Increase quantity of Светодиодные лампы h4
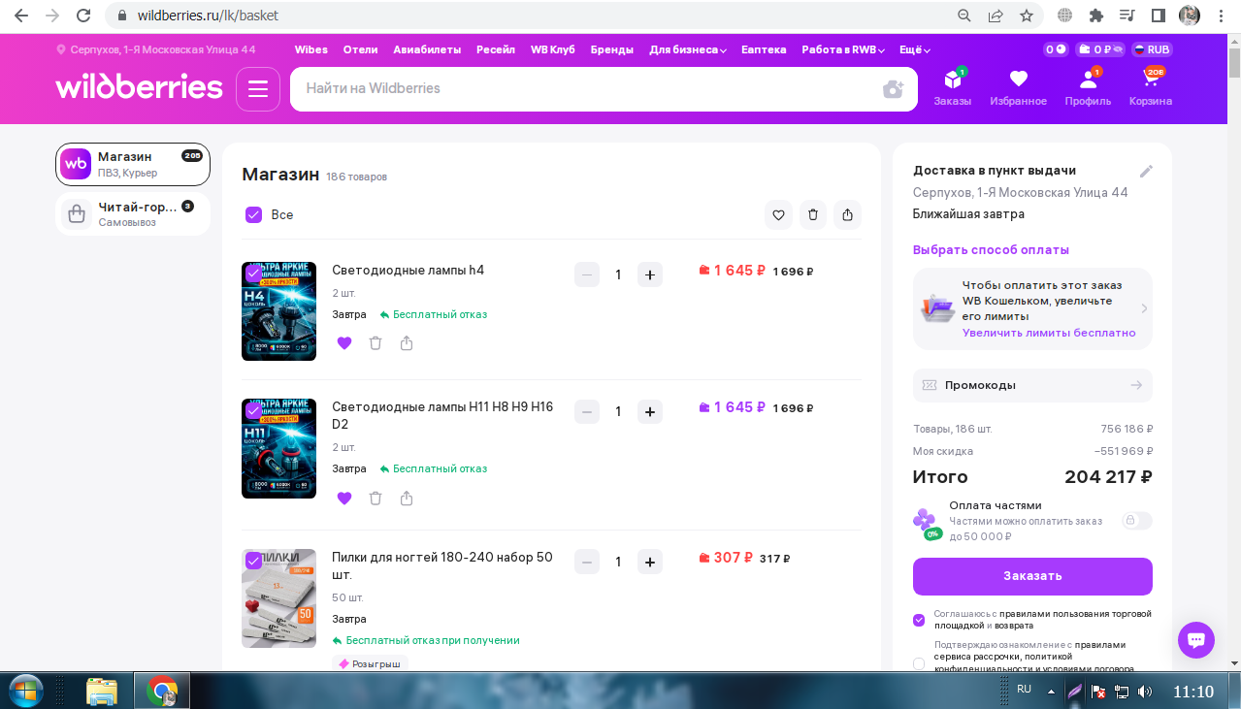The width and height of the screenshot is (1241, 709). (x=650, y=274)
